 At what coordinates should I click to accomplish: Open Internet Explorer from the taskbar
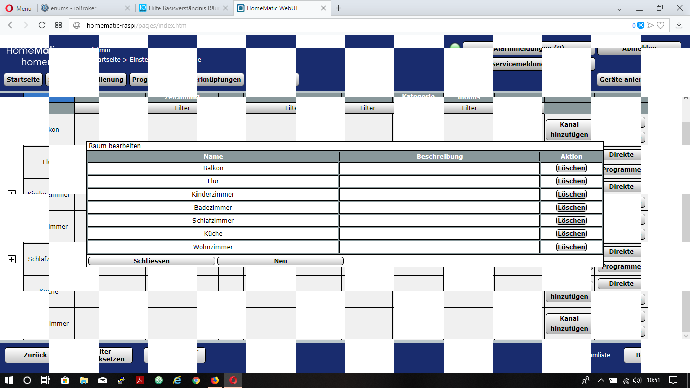(x=177, y=380)
